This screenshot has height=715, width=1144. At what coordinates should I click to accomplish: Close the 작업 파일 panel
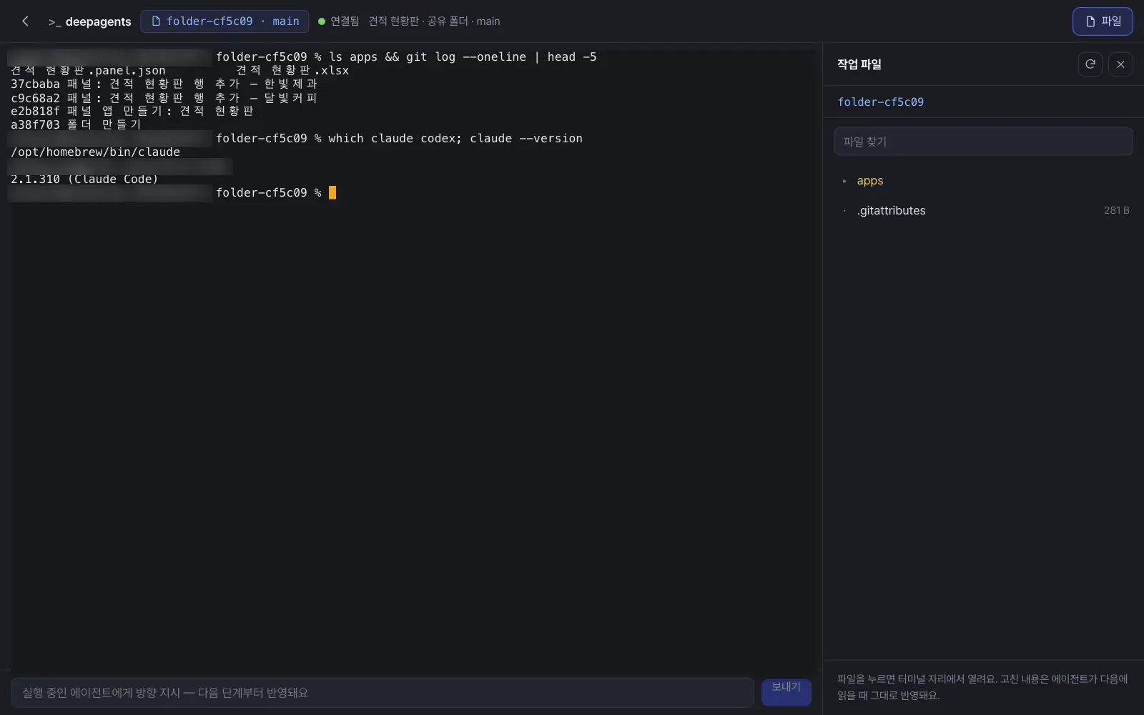(1120, 64)
